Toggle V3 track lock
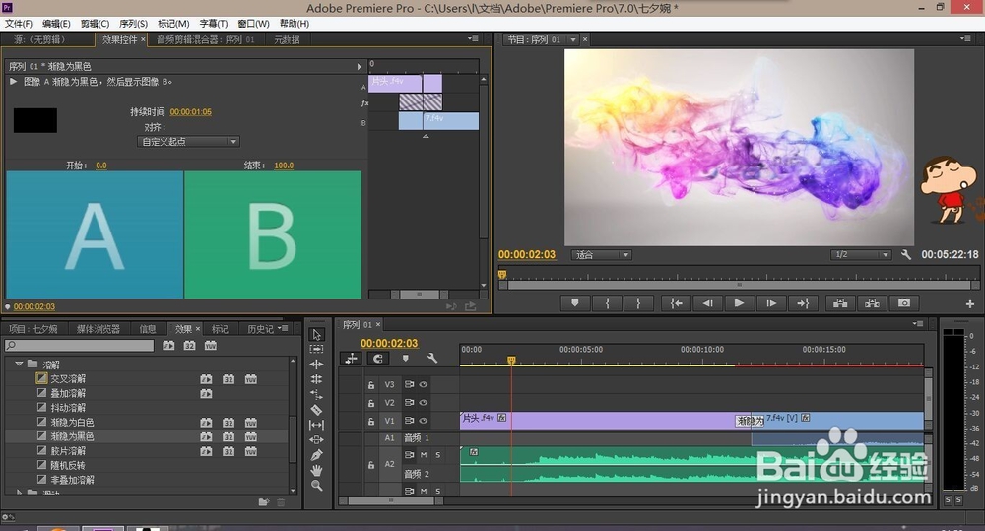 [371, 385]
